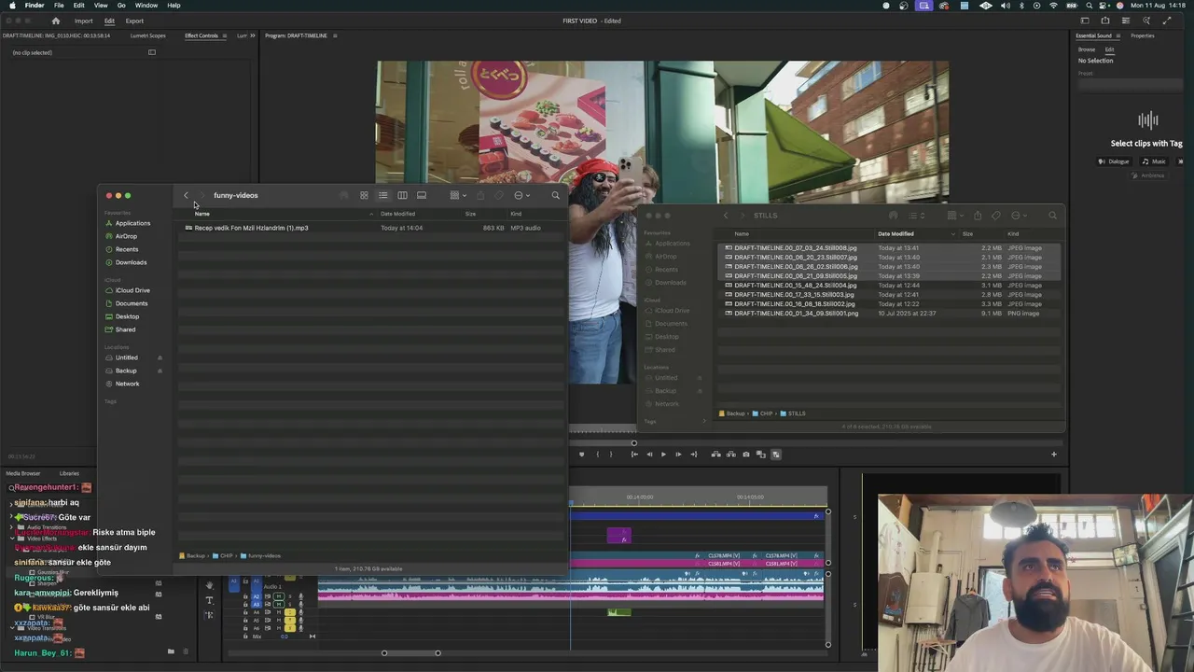Go to In point in Program monitor
This screenshot has height=672, width=1194.
click(634, 455)
